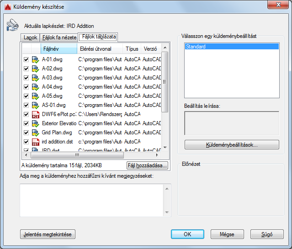Image resolution: width=292 pixels, height=249 pixels.
Task: Click the C:\Users\Rendszerg path cell
Action: coord(100,114)
